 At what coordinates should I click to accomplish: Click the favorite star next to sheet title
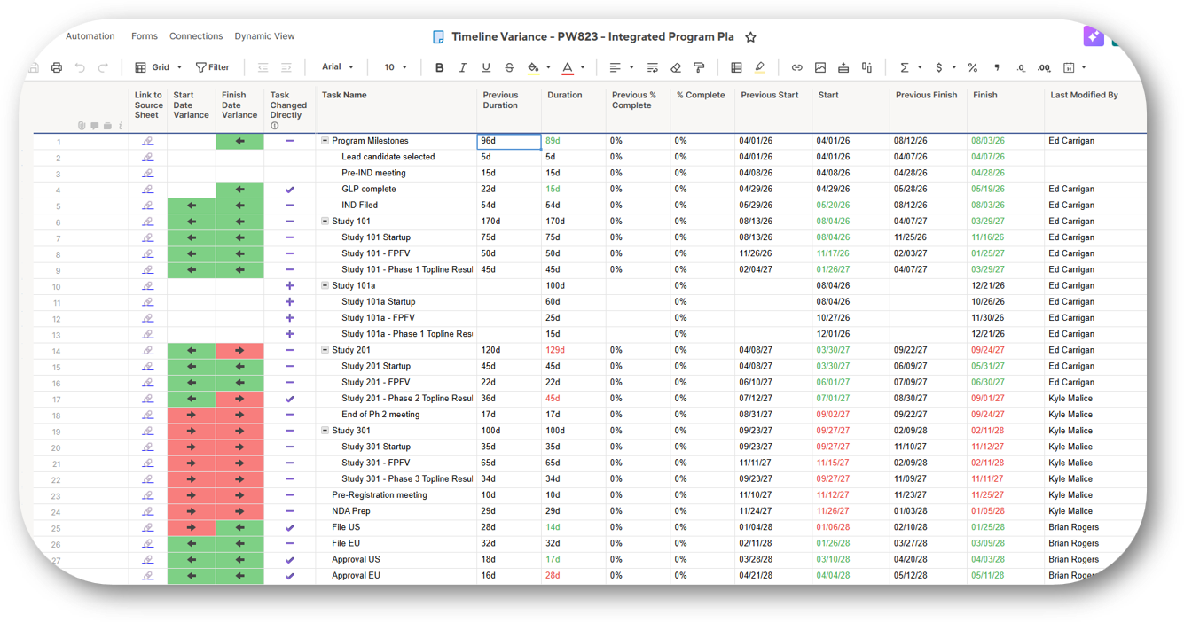[750, 37]
